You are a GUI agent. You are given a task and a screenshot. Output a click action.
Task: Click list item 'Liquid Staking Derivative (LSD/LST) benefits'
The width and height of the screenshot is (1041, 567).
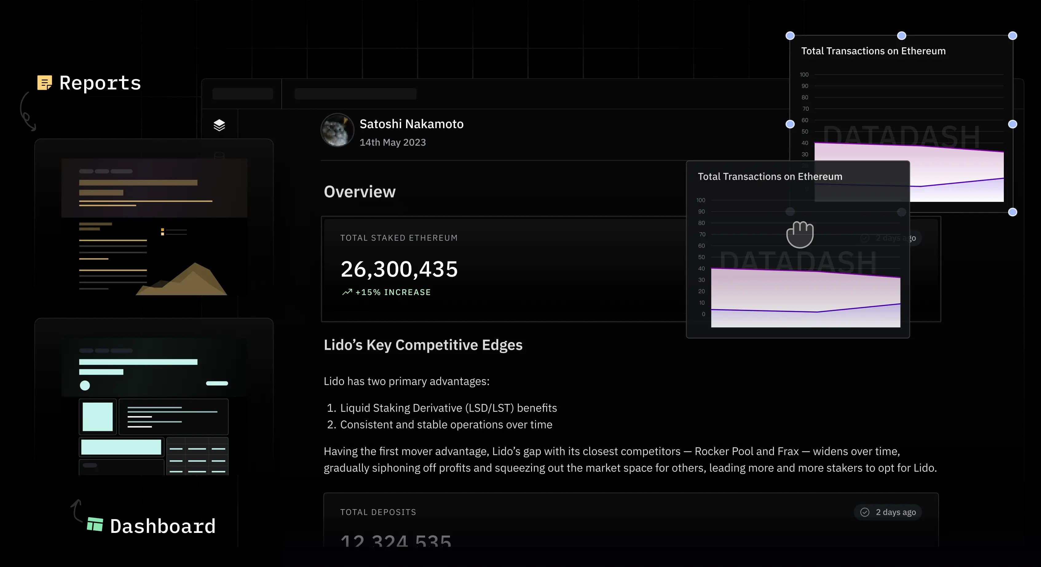click(448, 408)
